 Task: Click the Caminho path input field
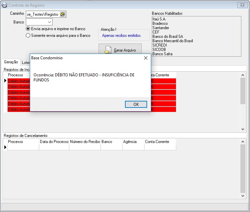pyautogui.click(x=43, y=14)
